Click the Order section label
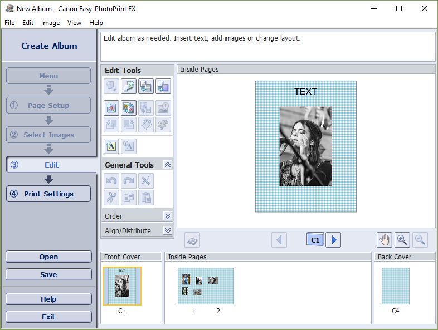 tap(114, 216)
